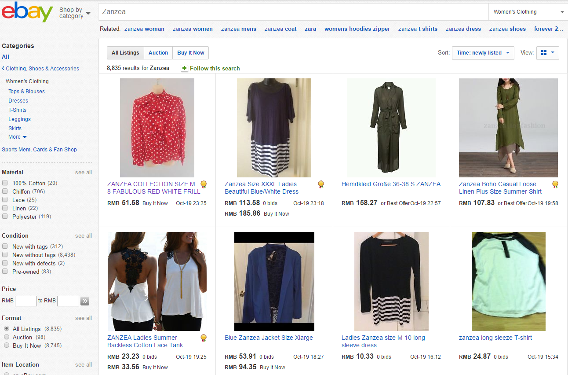The height and width of the screenshot is (375, 568).
Task: Open the Dresses category link
Action: pyautogui.click(x=18, y=101)
